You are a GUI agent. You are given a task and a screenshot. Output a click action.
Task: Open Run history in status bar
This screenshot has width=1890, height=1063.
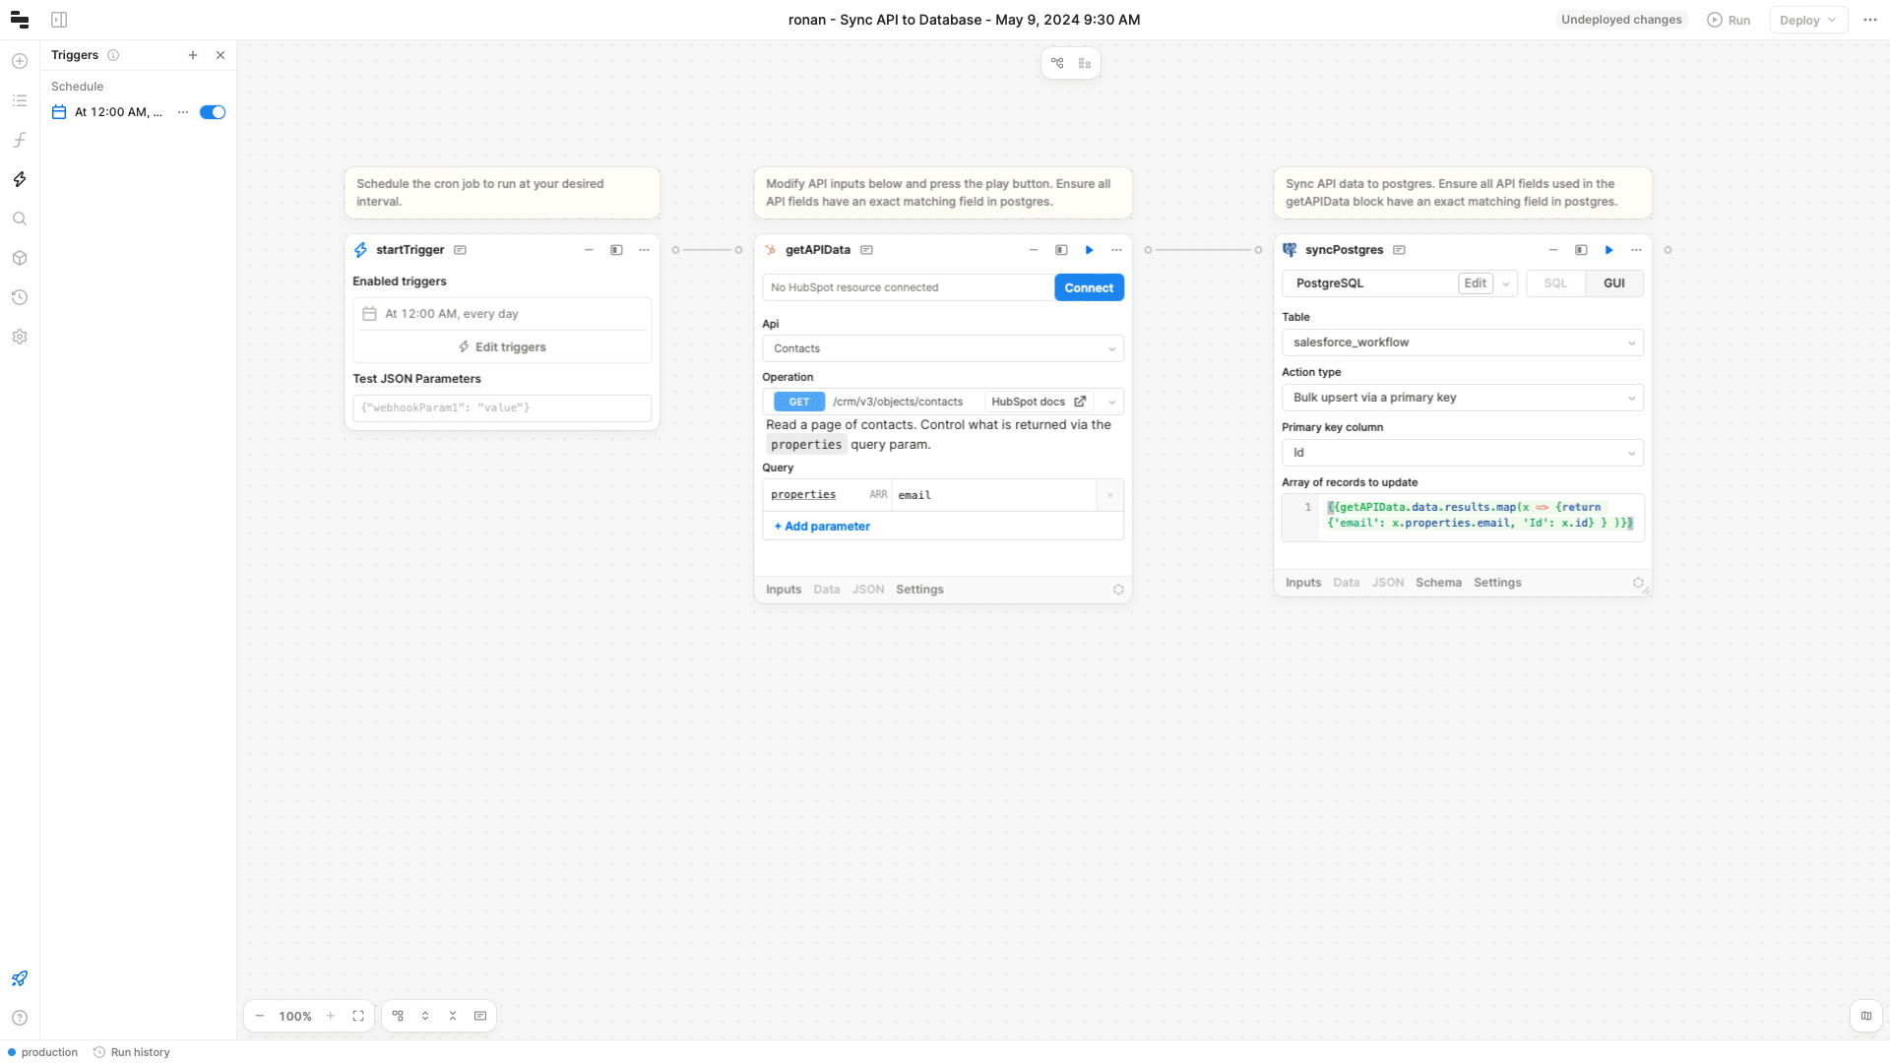coord(131,1052)
